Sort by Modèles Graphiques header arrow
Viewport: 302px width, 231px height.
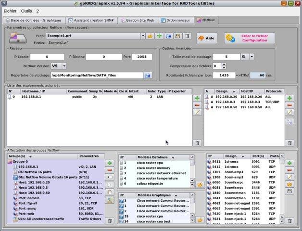click(x=176, y=196)
